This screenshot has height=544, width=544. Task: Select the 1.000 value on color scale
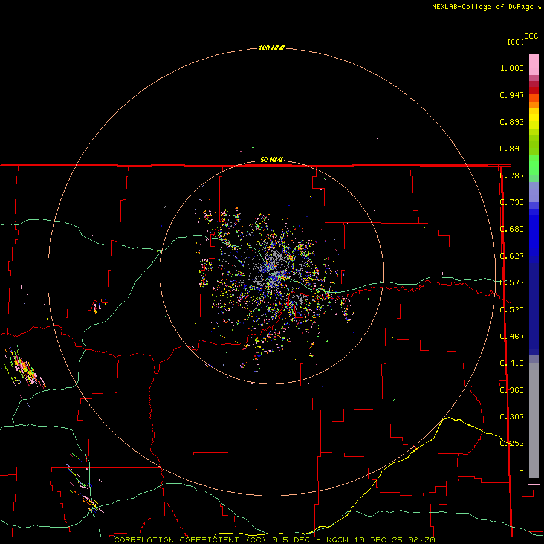pos(512,68)
